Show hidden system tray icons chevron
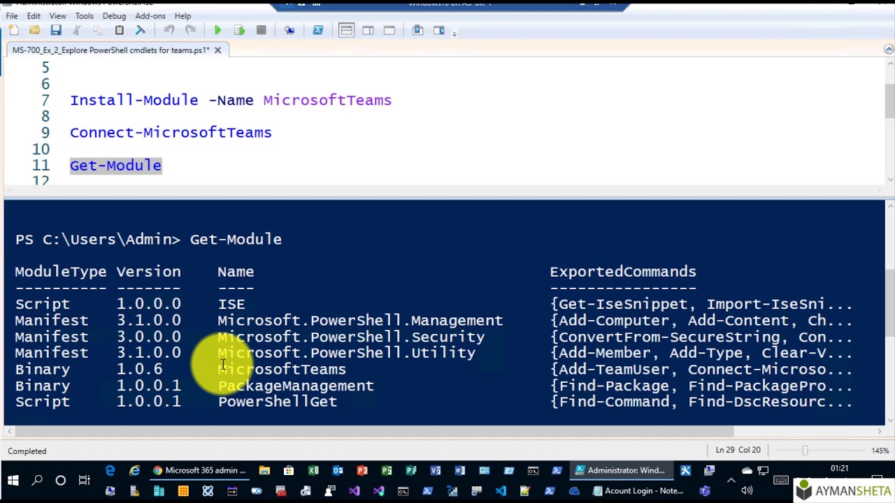895x503 pixels. point(731,480)
